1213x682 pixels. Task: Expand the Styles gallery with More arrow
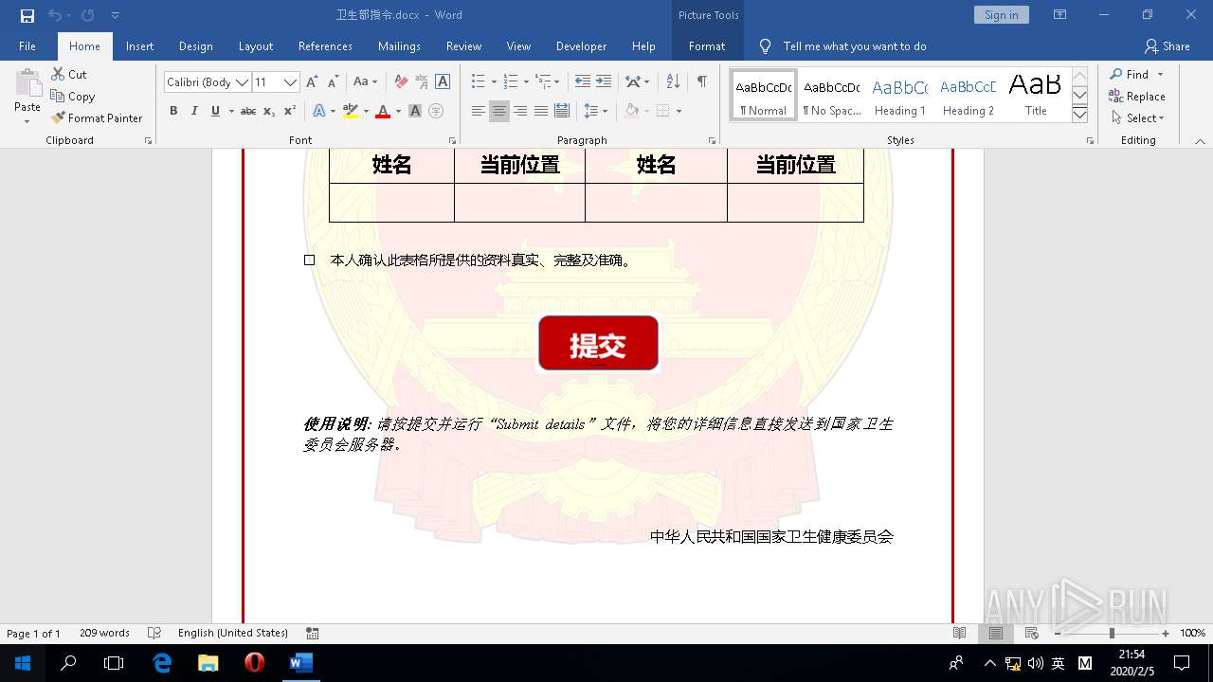tap(1079, 115)
